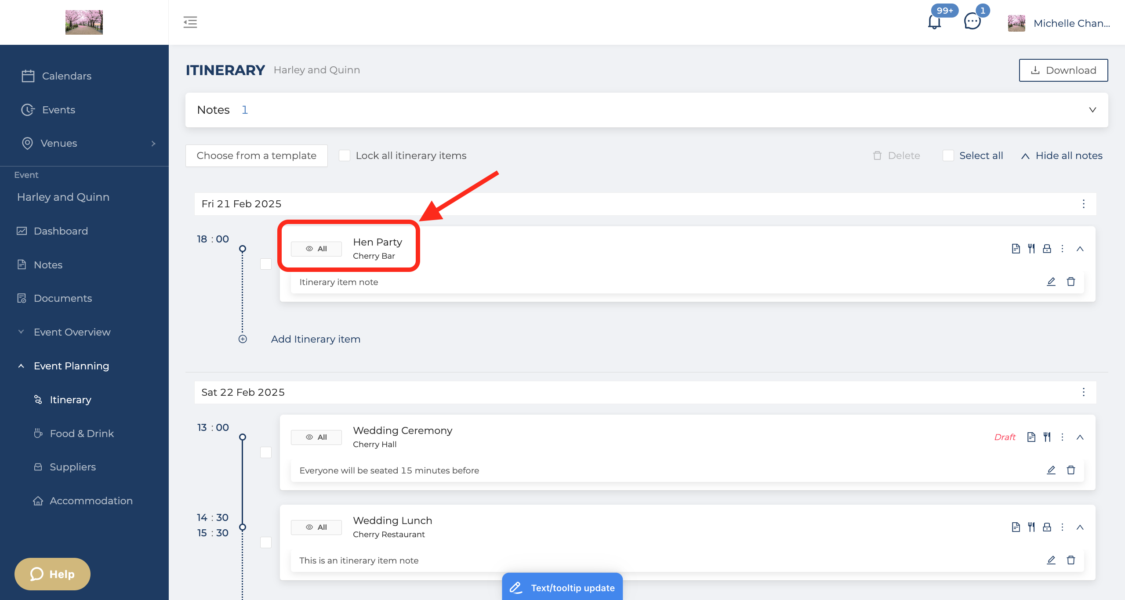Open the Help chat button
1125x600 pixels.
52,574
